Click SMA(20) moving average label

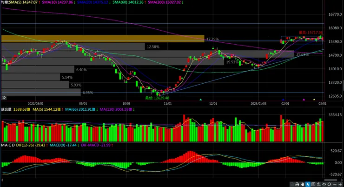tap(93, 2)
